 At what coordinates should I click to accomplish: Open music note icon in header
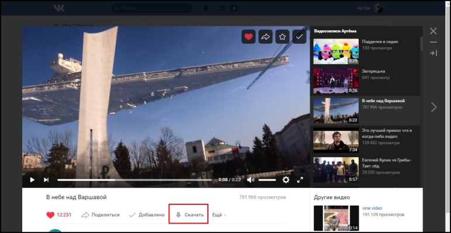pyautogui.click(x=222, y=8)
